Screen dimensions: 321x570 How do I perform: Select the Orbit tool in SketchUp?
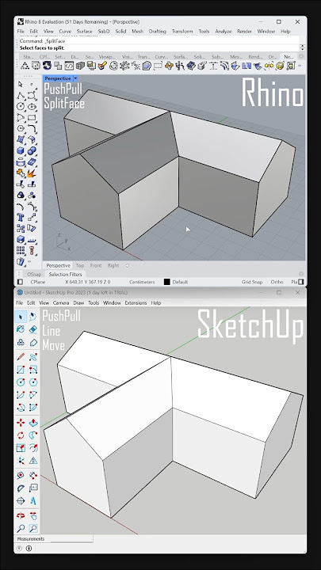21,515
